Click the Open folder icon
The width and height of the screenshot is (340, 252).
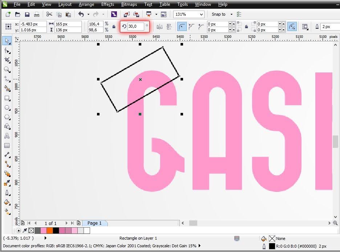[x=17, y=14]
